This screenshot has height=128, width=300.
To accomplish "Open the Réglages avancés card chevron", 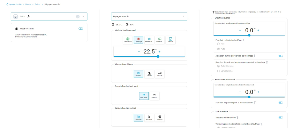I will pyautogui.click(x=184, y=17).
